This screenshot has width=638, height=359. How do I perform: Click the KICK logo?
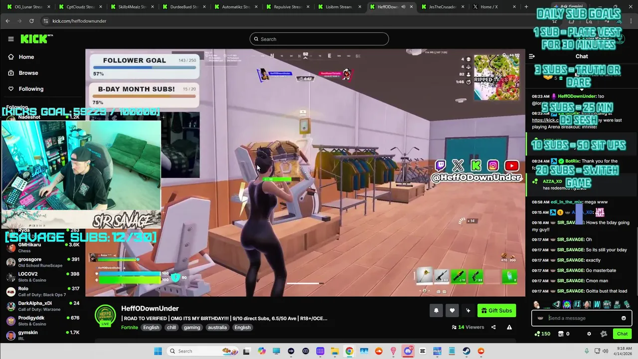36,39
